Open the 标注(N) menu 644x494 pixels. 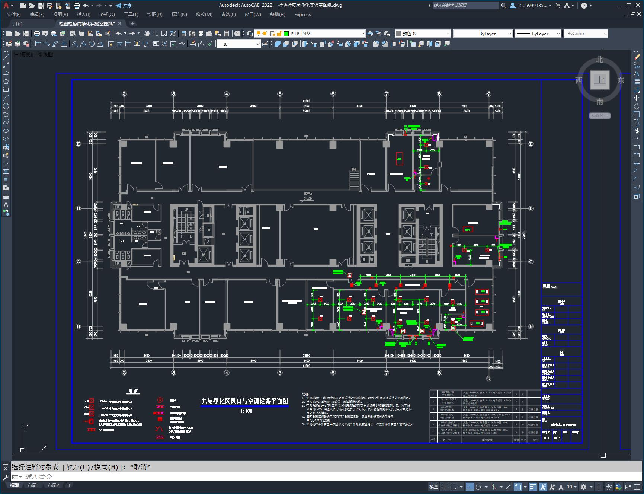[179, 15]
